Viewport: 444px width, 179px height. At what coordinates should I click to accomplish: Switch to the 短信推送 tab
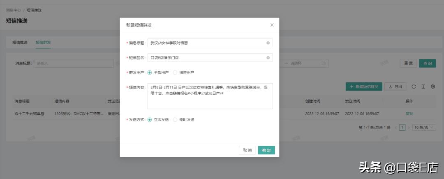(x=20, y=42)
